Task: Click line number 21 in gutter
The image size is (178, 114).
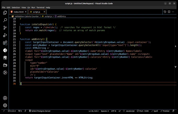Action: (x=14, y=39)
